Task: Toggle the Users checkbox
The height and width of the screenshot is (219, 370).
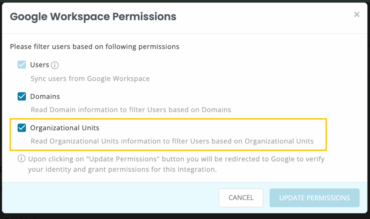Action: click(22, 65)
